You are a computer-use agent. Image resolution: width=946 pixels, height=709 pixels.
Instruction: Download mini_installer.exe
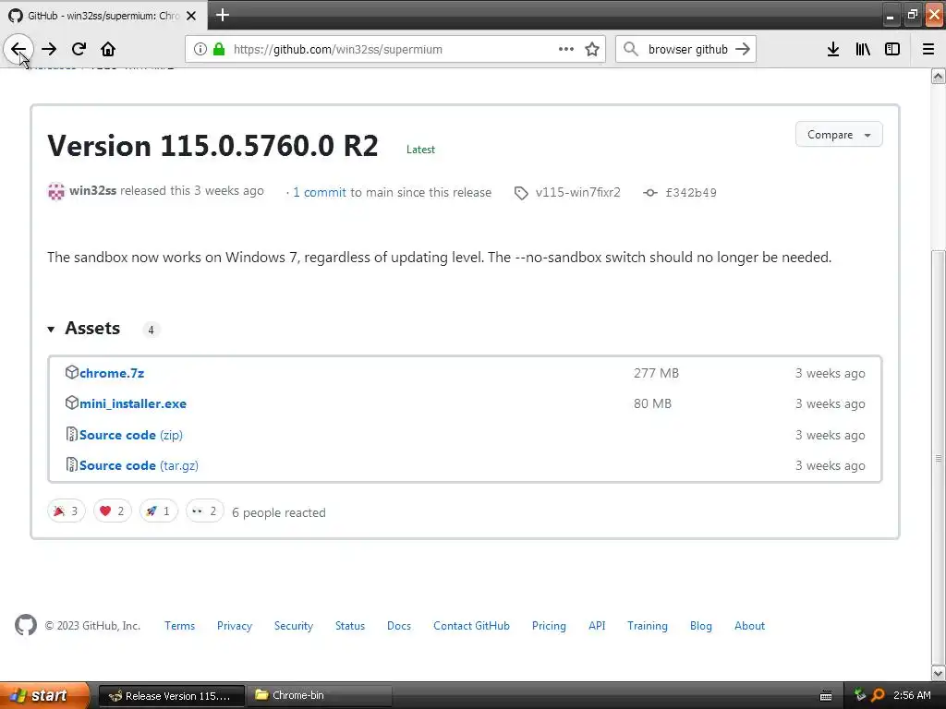(x=133, y=404)
